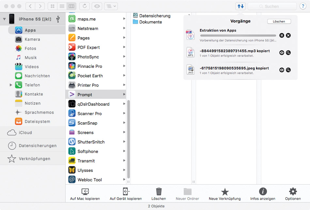Click the Suchen search field
Screen dimensions: 310x210
coord(272,6)
